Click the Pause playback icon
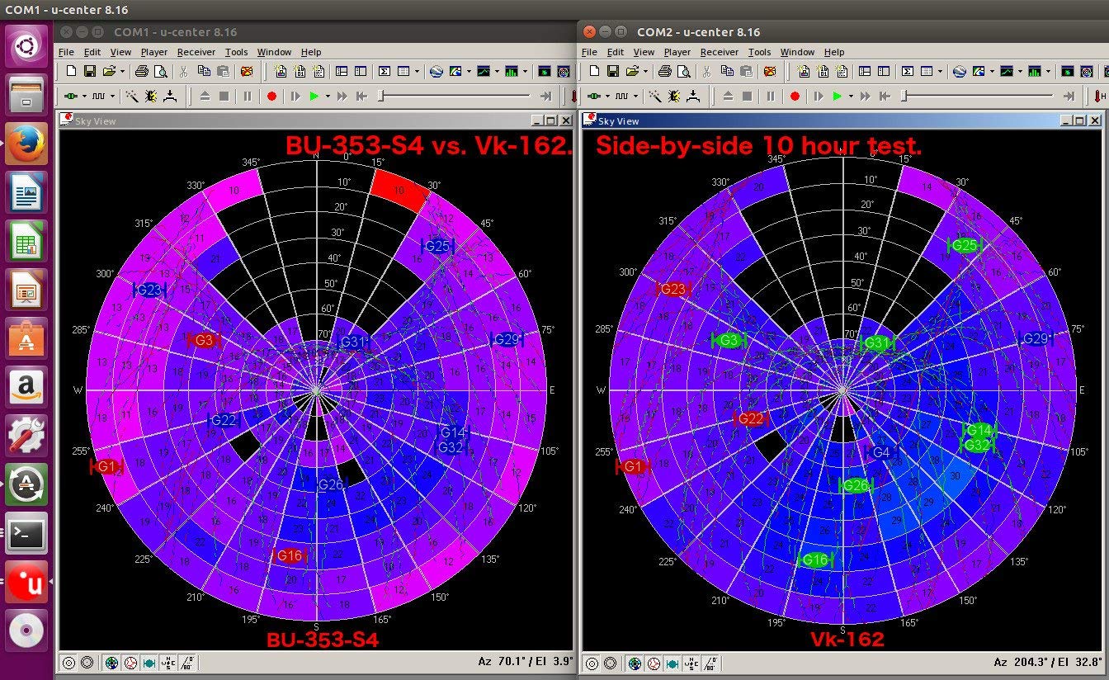 248,95
